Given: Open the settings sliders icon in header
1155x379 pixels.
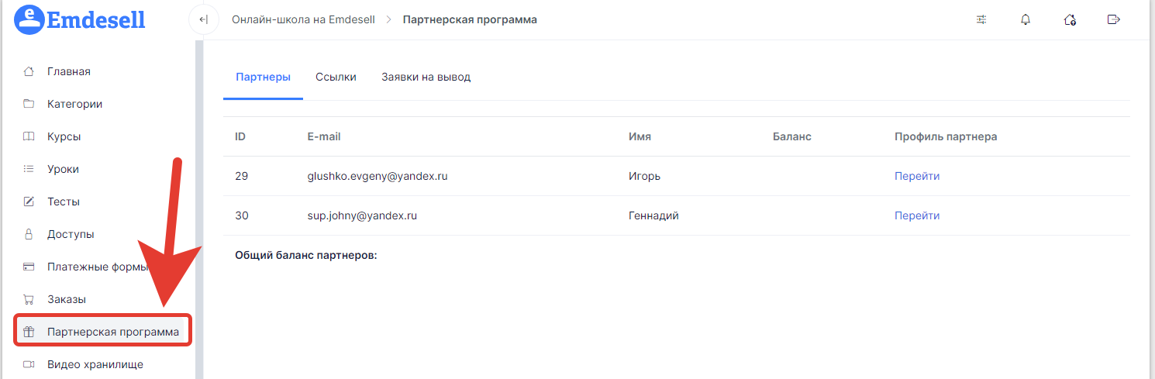Looking at the screenshot, I should [x=981, y=19].
